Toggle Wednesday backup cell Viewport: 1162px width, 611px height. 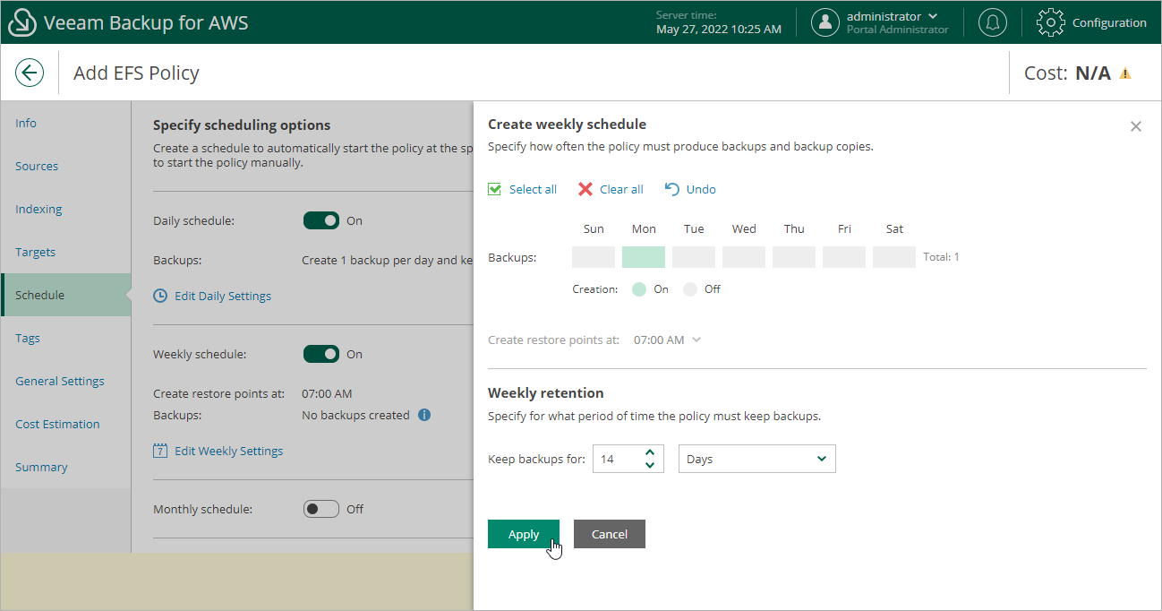point(744,257)
